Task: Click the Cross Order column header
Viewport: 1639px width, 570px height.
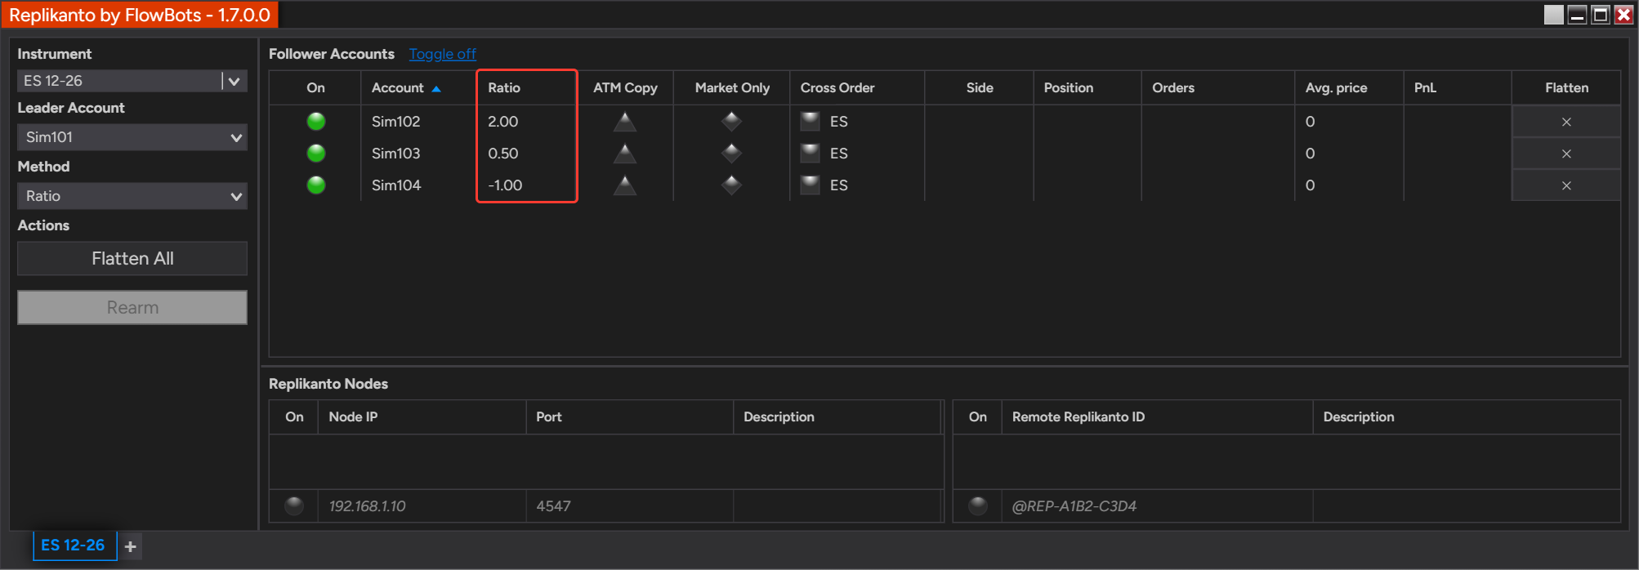Action: coord(857,87)
